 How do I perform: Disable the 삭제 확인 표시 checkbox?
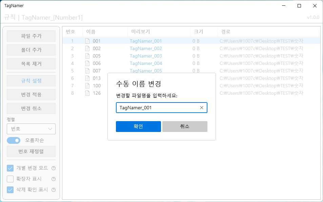pos(11,190)
